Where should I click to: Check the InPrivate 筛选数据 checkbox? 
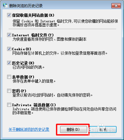(x=9, y=105)
